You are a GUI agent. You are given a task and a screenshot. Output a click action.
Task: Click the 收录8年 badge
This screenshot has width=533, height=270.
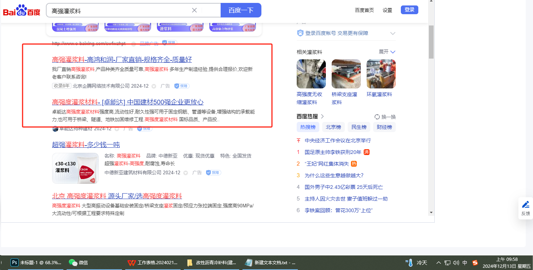click(x=62, y=86)
